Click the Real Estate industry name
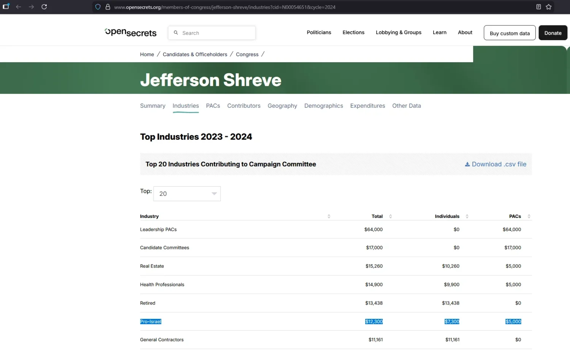The image size is (570, 353). click(x=152, y=266)
